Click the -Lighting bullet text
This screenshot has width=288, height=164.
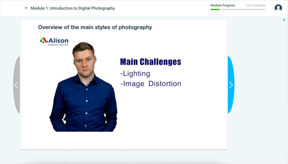(x=135, y=74)
